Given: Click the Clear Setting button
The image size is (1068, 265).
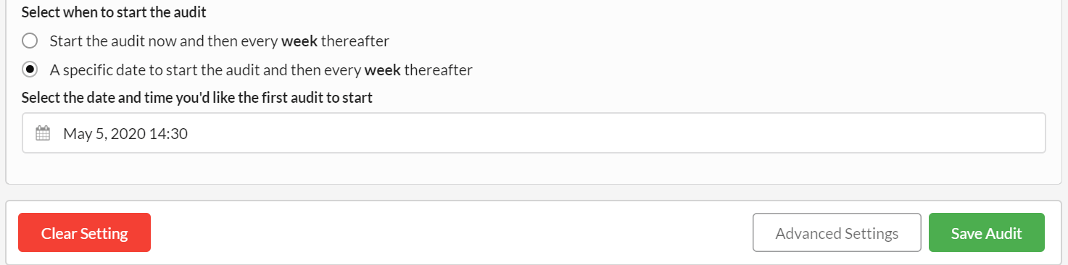Looking at the screenshot, I should tap(84, 232).
